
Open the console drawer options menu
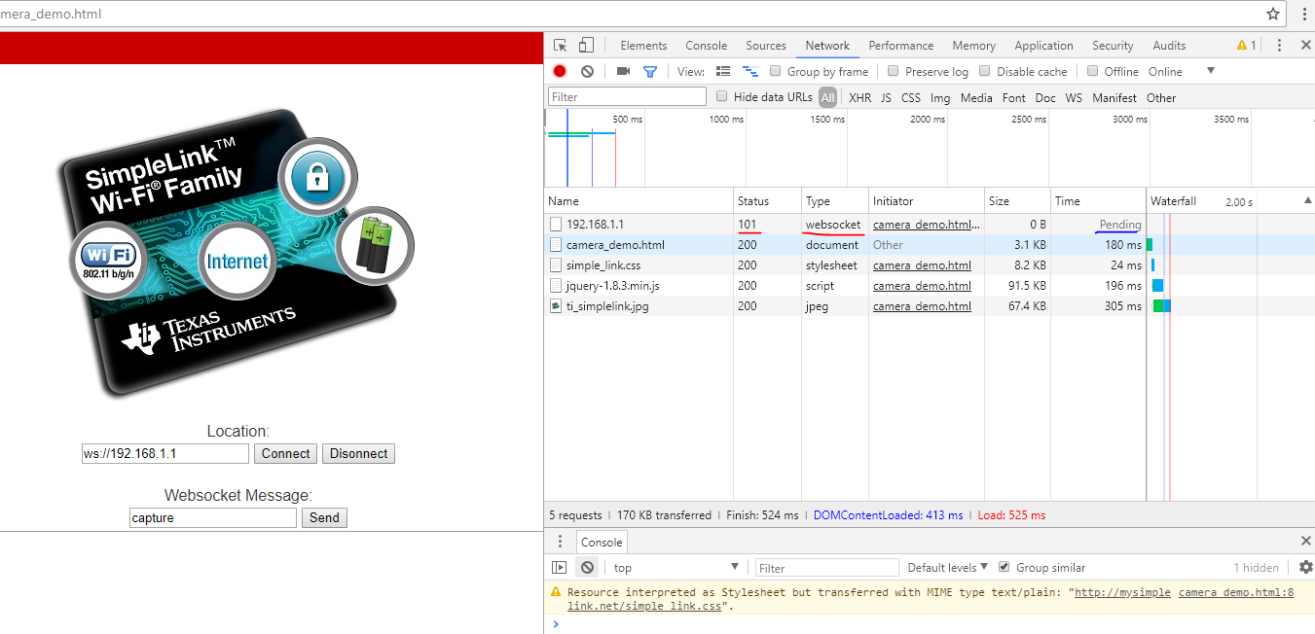point(560,542)
